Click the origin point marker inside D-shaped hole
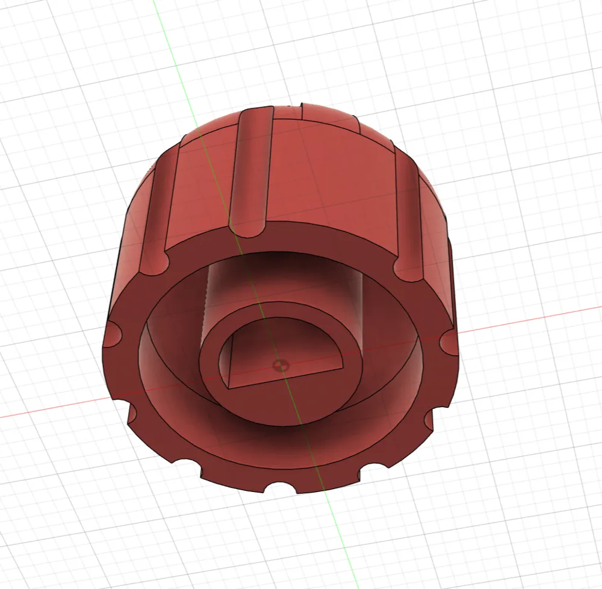The width and height of the screenshot is (602, 589). 282,366
